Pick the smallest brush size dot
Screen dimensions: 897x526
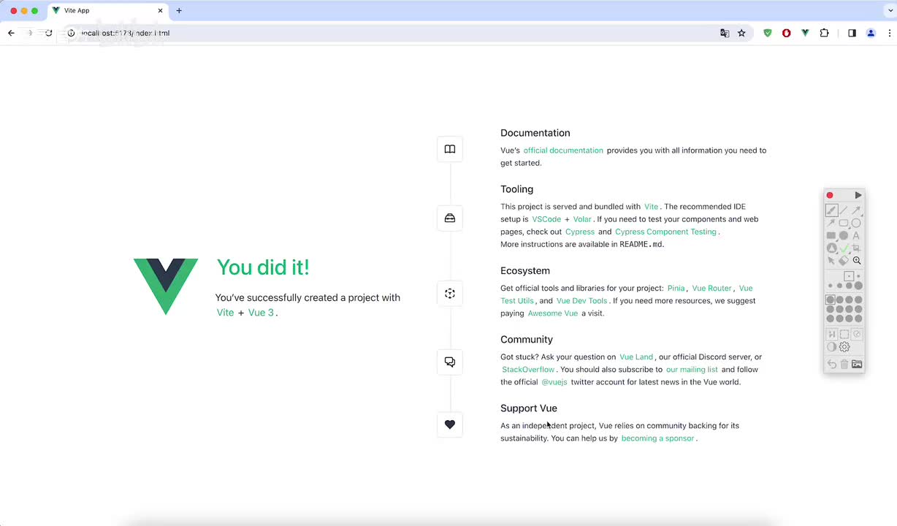click(x=849, y=276)
